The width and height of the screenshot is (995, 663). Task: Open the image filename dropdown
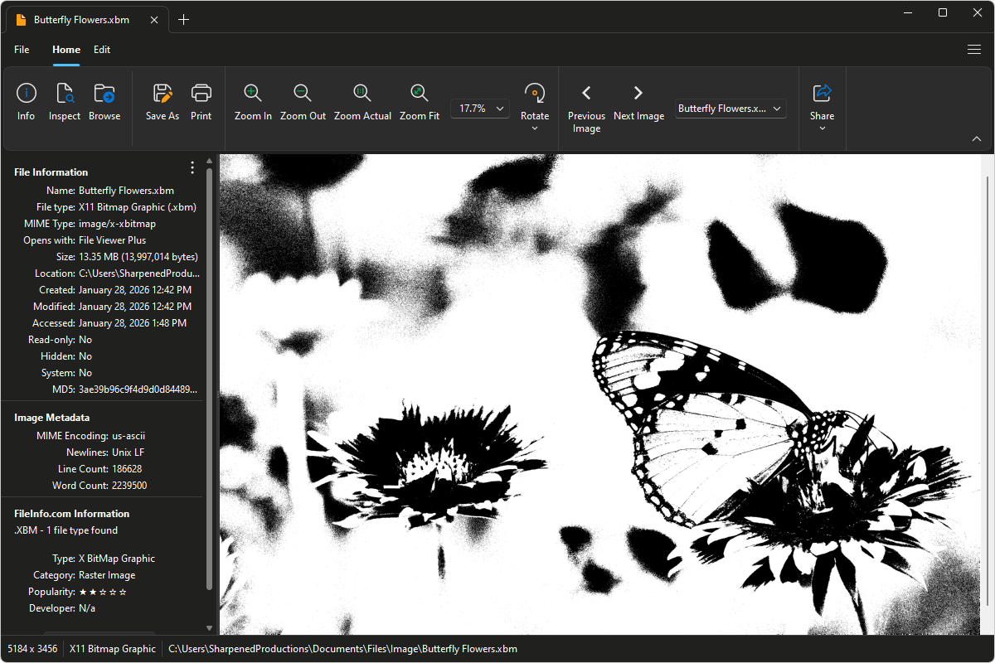click(x=776, y=108)
